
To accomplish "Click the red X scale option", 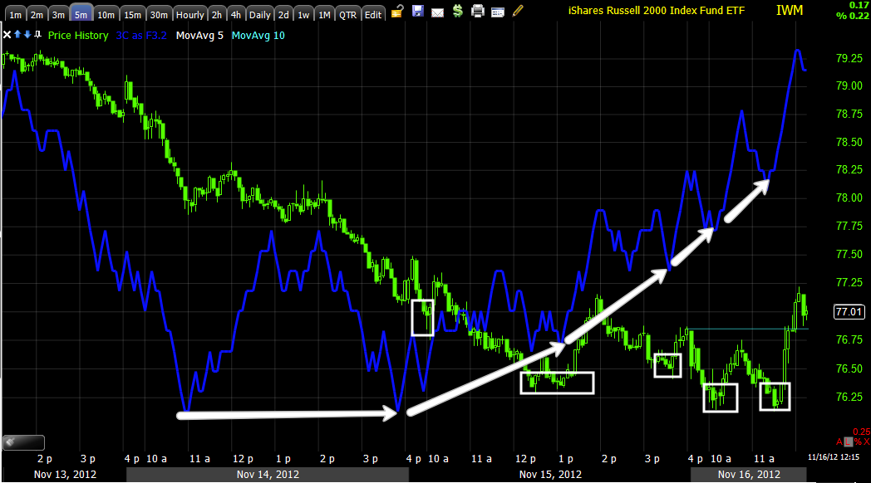I will pos(867,442).
